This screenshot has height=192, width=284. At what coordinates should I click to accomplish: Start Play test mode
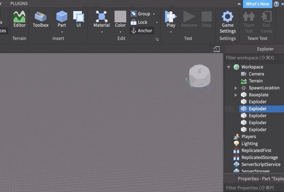[171, 19]
